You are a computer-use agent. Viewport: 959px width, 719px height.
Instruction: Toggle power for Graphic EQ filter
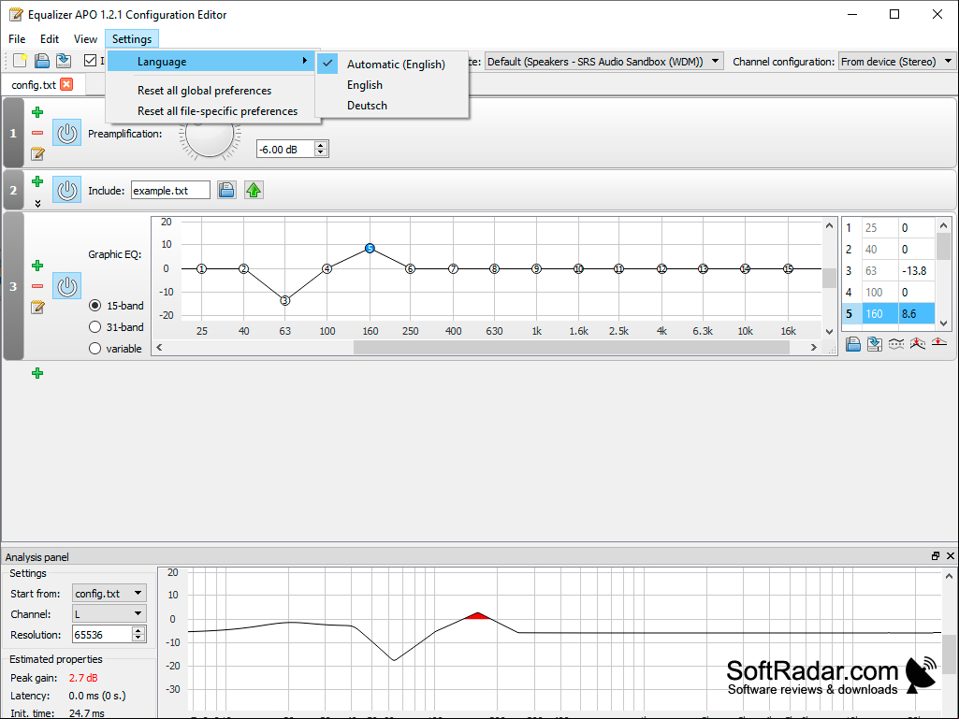coord(66,286)
